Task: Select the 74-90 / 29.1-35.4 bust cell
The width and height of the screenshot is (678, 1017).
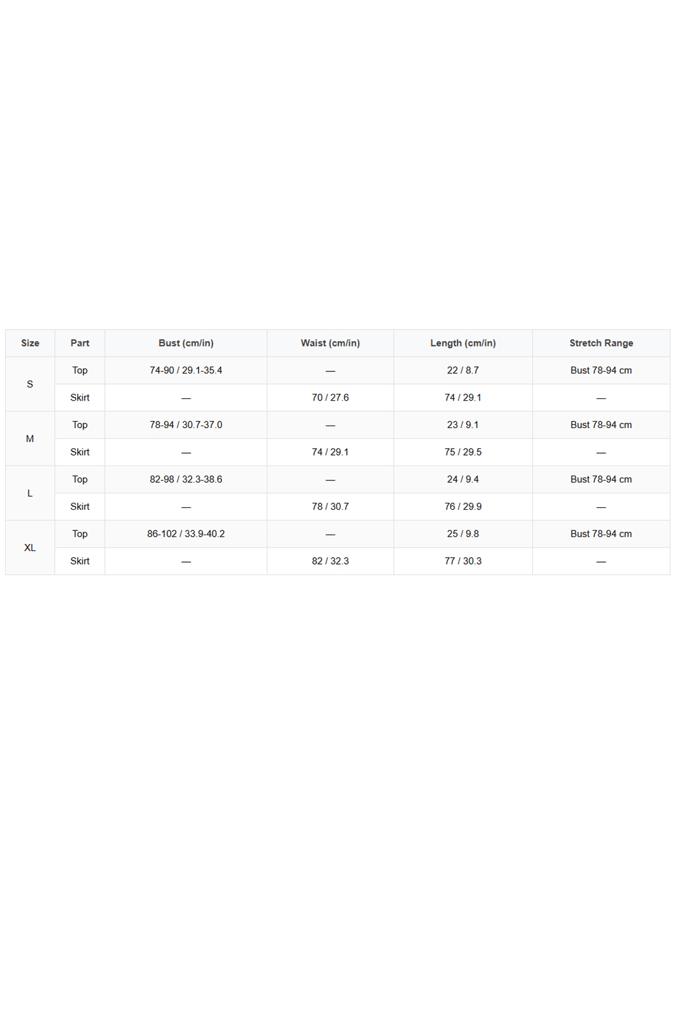Action: tap(186, 371)
